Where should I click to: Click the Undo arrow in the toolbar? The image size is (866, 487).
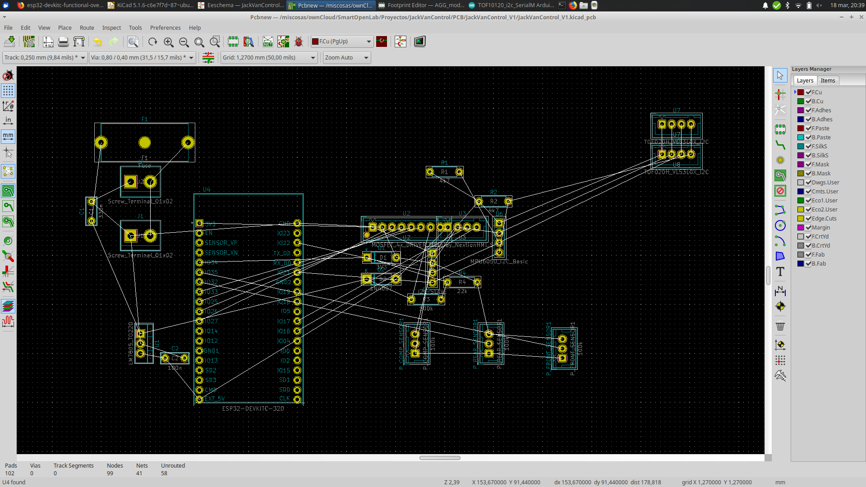click(x=97, y=42)
